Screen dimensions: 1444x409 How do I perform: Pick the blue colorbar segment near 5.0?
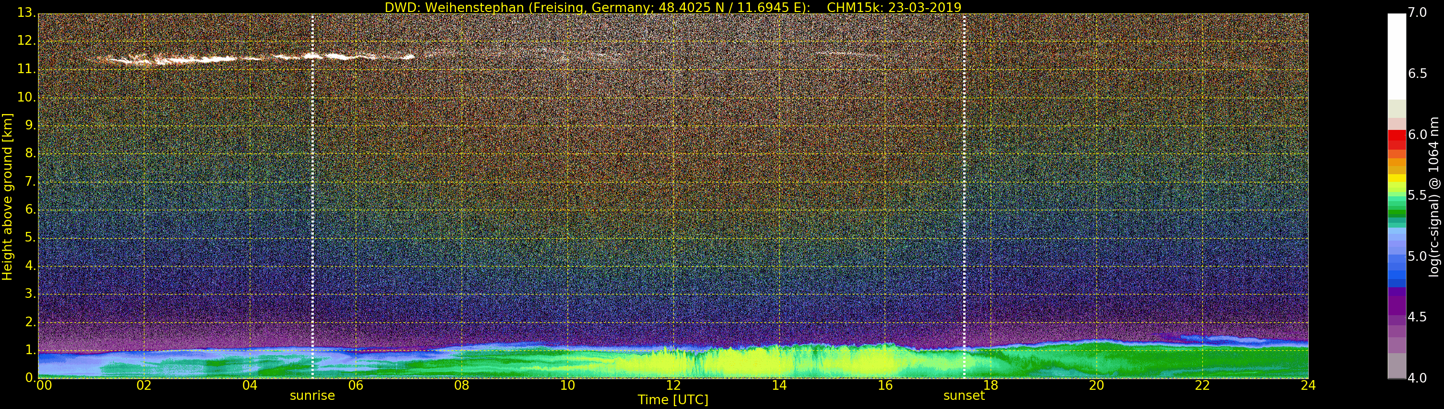point(1396,259)
